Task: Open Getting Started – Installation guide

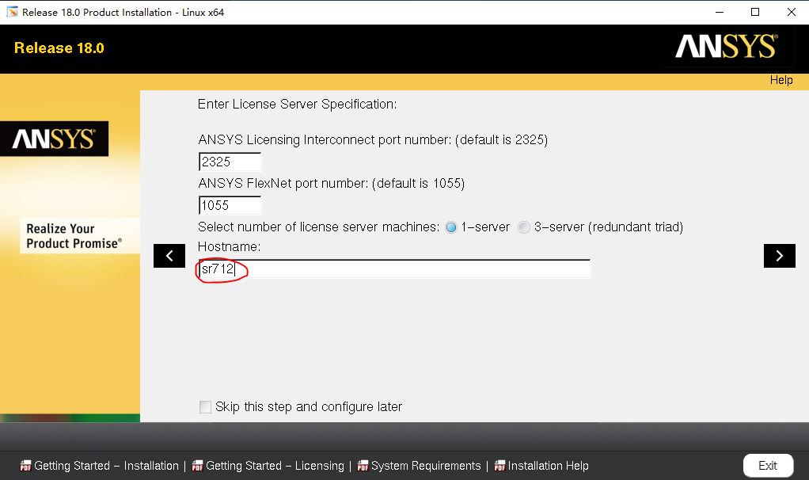Action: [106, 466]
